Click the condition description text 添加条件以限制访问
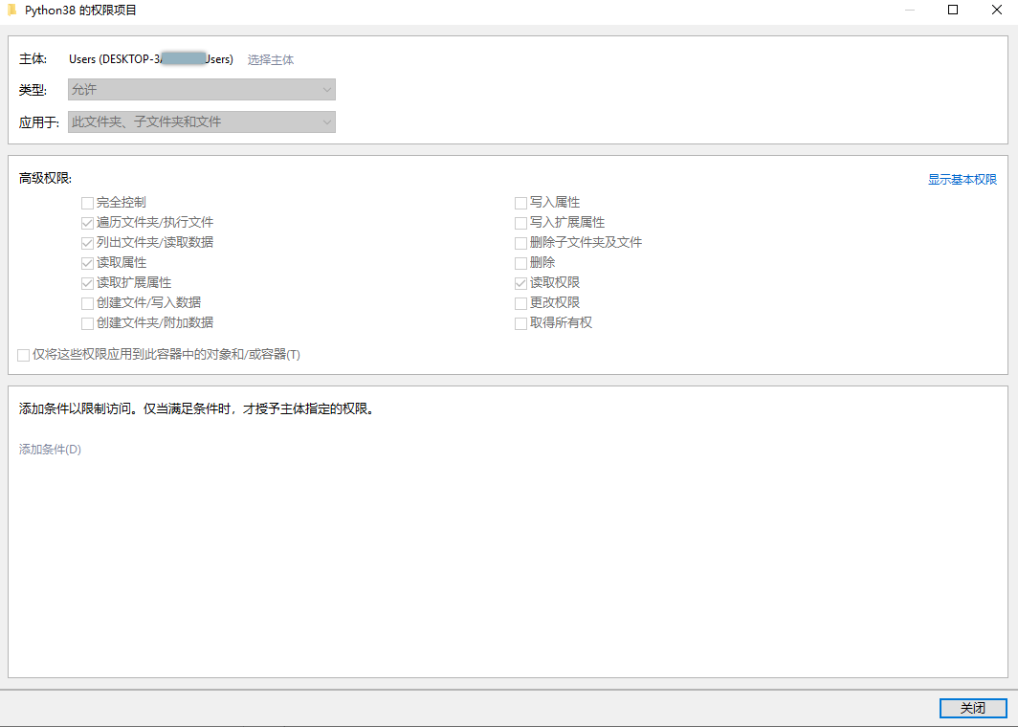 click(76, 409)
